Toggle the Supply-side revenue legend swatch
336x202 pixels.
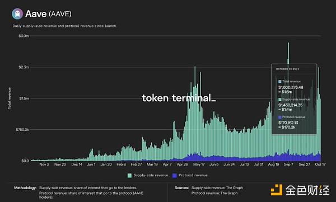click(x=129, y=176)
